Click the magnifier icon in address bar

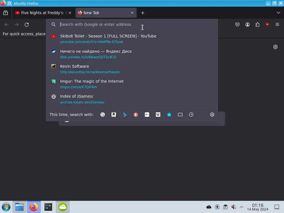coord(54,24)
